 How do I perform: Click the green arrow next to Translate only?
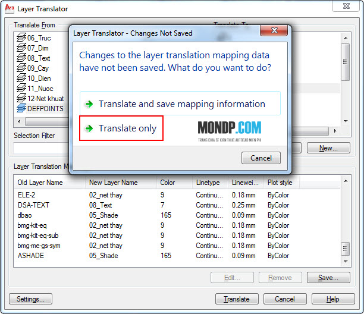pos(89,128)
